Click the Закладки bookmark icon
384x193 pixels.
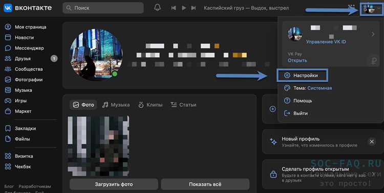8,128
